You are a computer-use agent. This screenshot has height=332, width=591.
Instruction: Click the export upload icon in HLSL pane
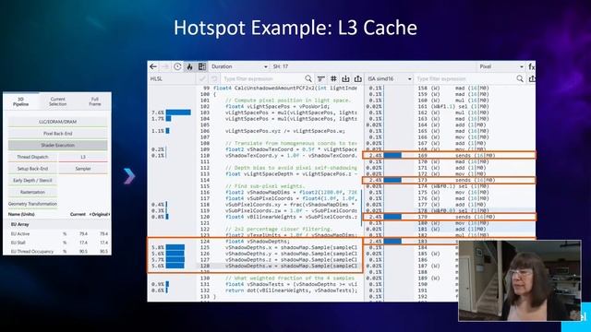[x=358, y=78]
